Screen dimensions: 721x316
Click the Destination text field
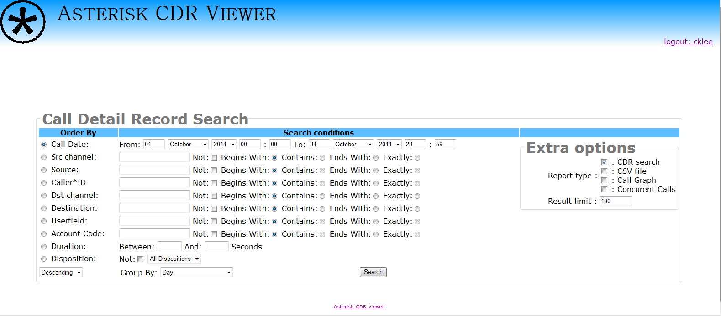[154, 208]
